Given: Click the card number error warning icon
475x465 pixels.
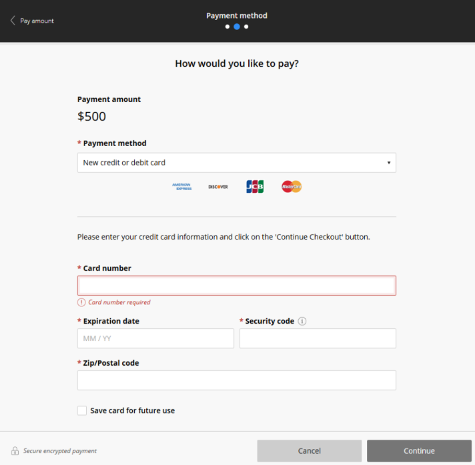Looking at the screenshot, I should [81, 302].
